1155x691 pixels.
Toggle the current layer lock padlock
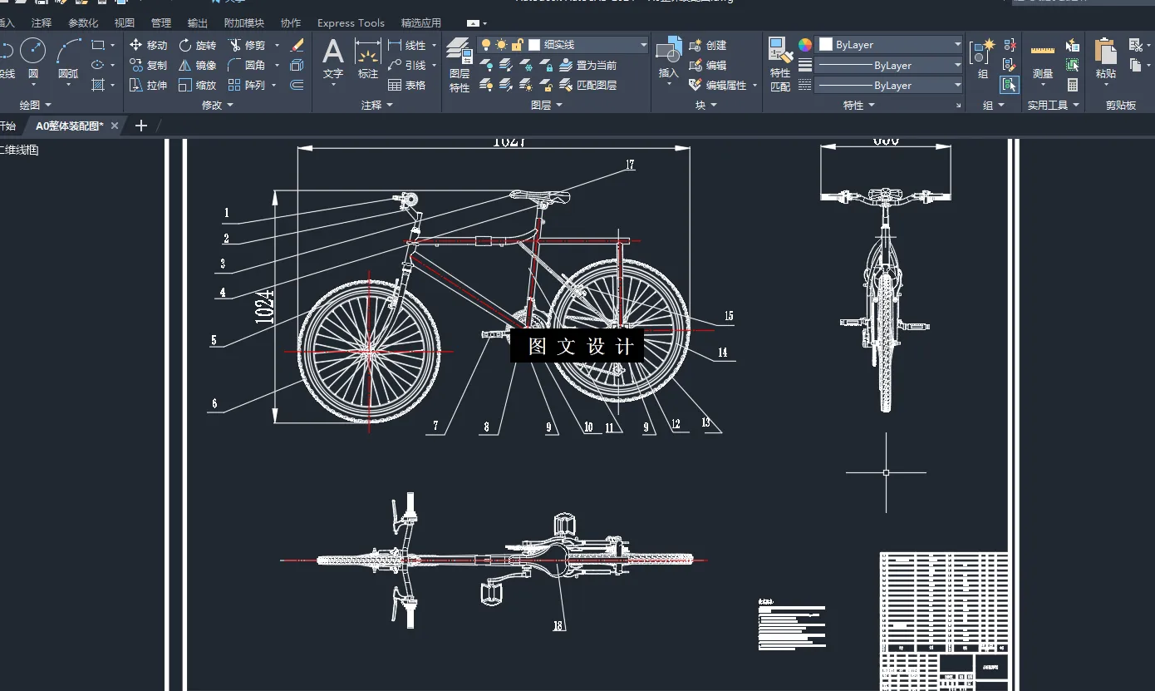(517, 45)
